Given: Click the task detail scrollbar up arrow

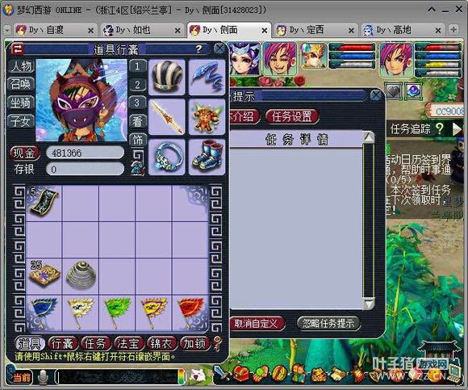Looking at the screenshot, I should [x=368, y=136].
